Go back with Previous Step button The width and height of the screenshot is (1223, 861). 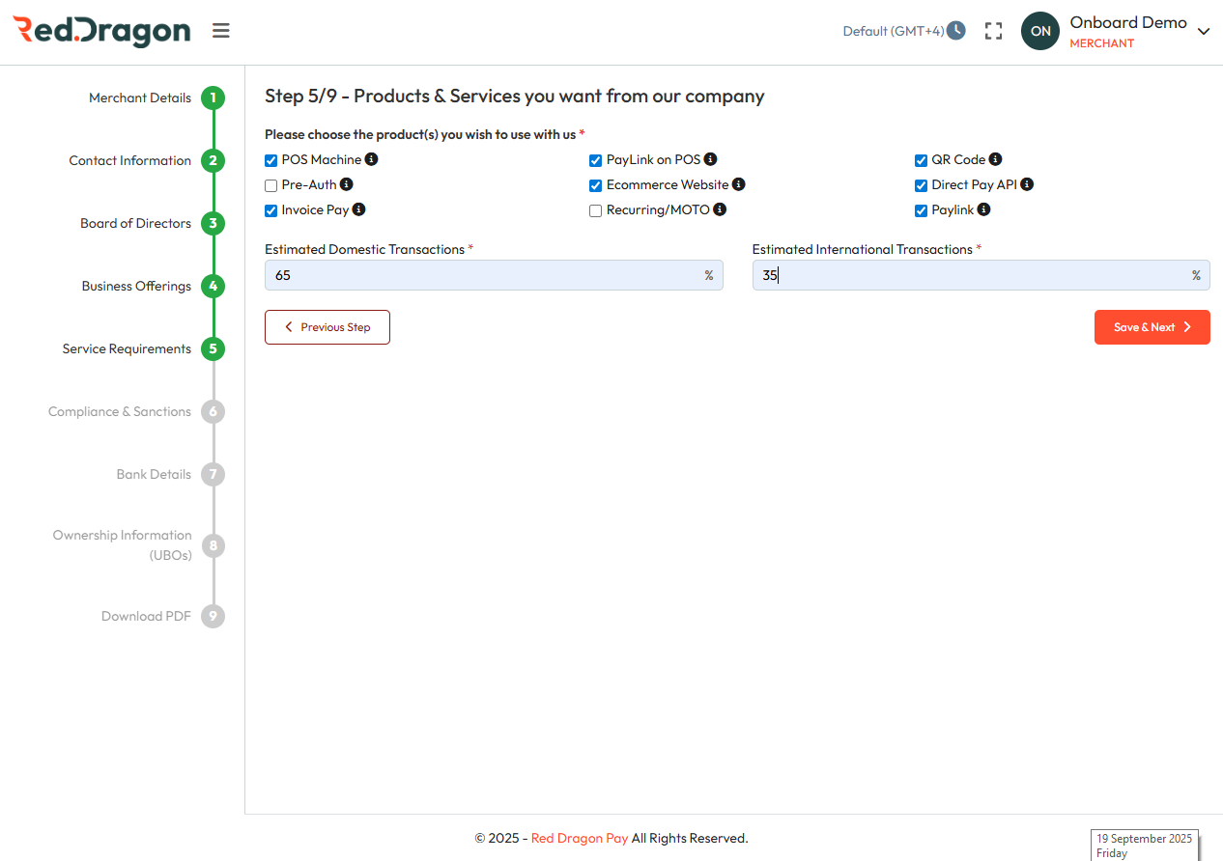pos(327,327)
